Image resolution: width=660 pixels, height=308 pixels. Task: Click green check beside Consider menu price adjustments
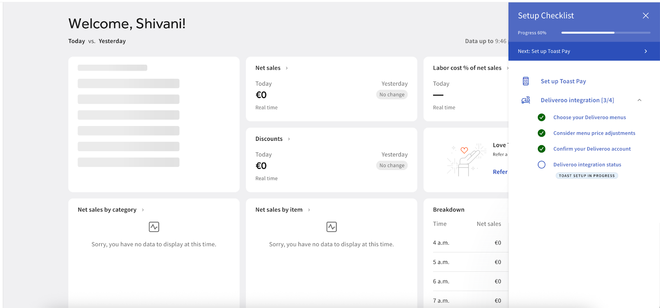pos(542,133)
